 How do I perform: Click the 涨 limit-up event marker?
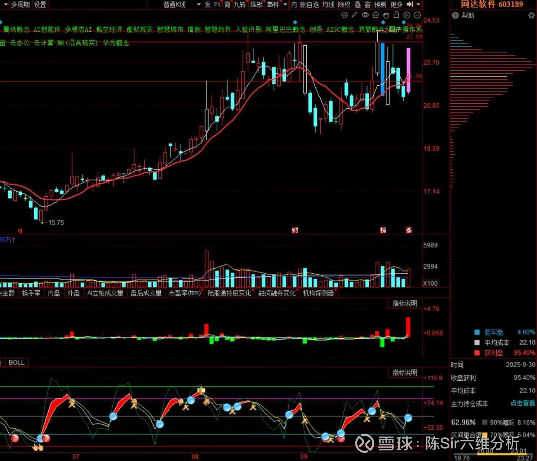(408, 230)
